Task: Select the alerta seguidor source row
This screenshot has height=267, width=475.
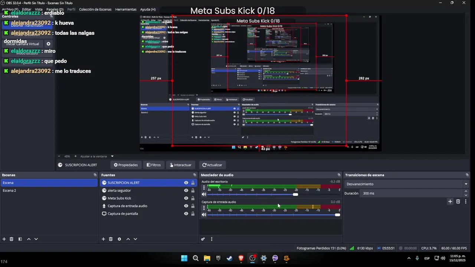Action: [x=148, y=191]
